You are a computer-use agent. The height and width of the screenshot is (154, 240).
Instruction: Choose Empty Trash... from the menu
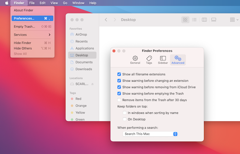32,27
